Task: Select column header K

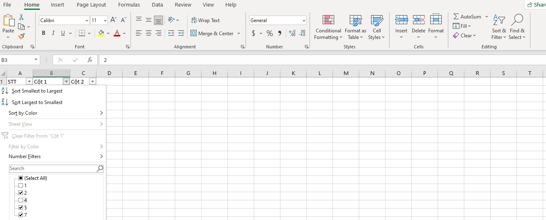Action: [293, 73]
